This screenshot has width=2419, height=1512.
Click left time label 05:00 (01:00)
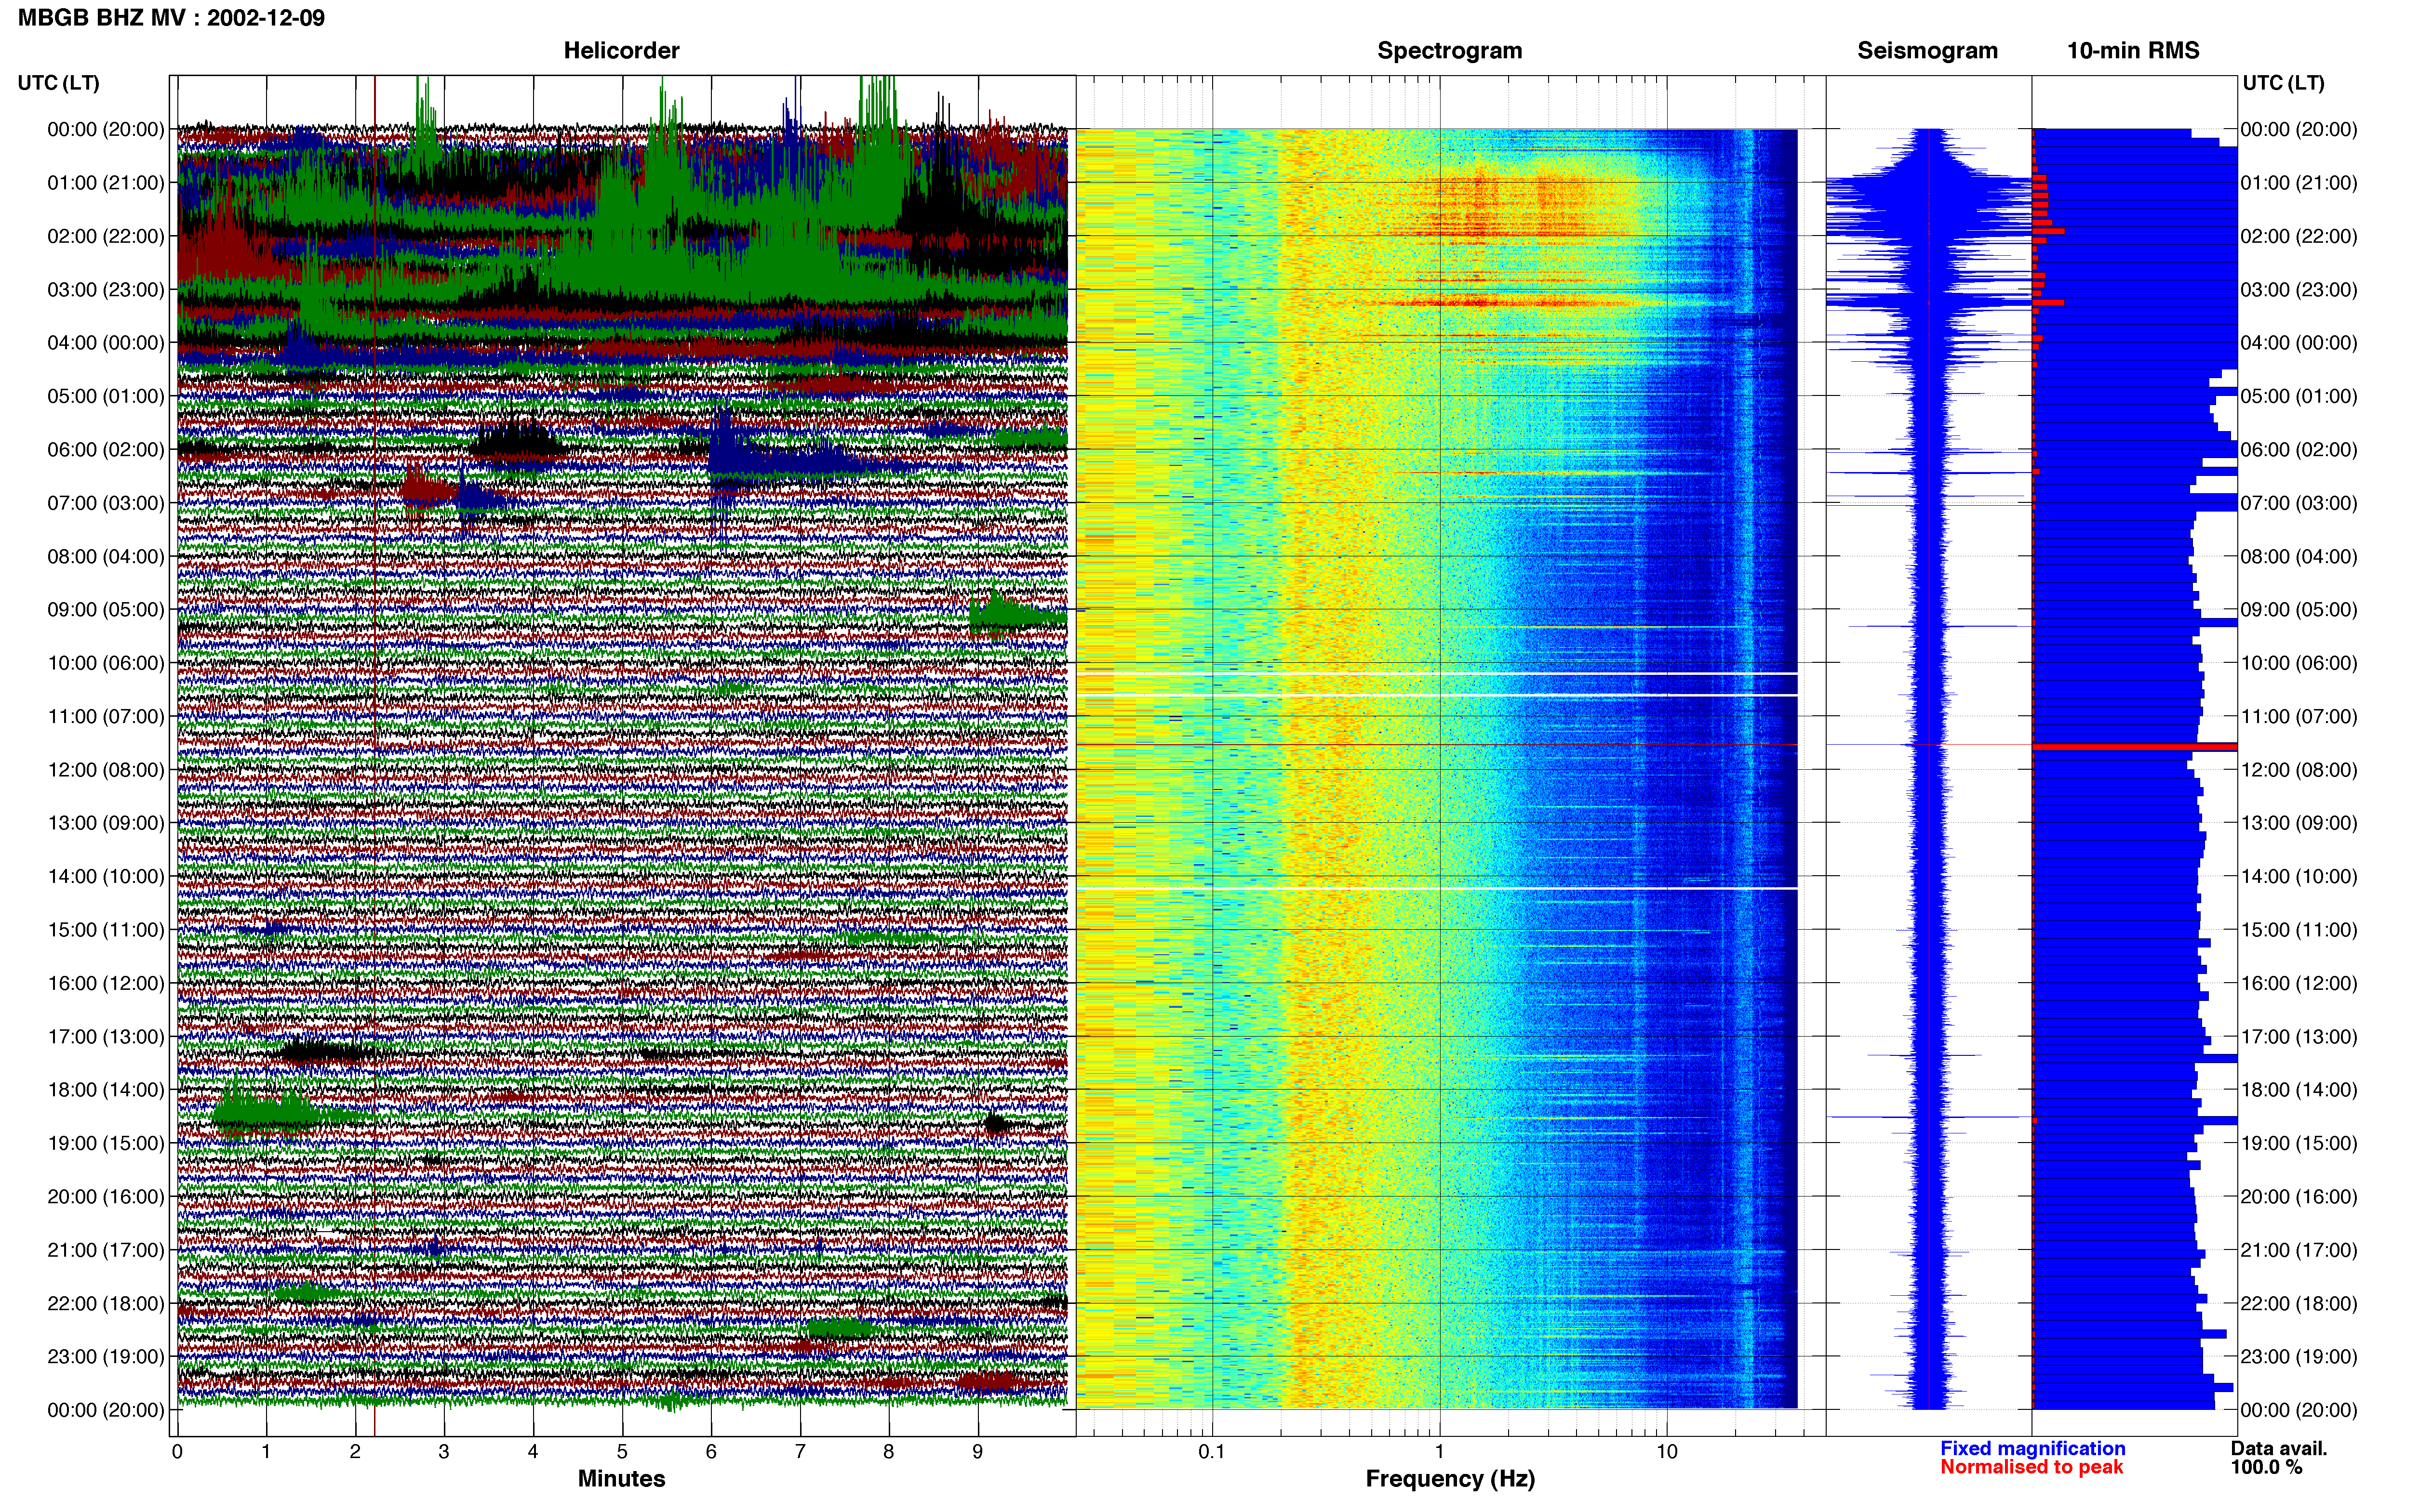point(106,396)
